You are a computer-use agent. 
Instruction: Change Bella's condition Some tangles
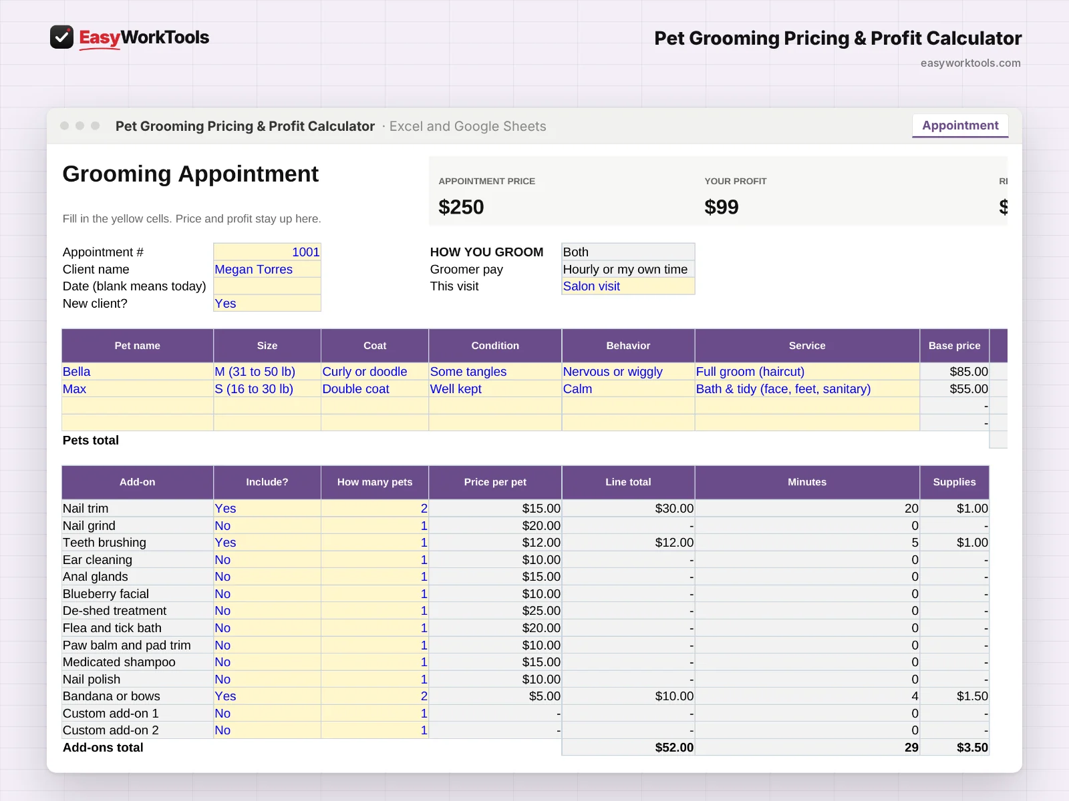coord(495,371)
